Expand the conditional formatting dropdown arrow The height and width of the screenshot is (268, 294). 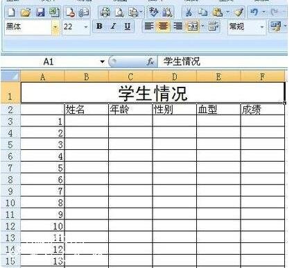284,26
